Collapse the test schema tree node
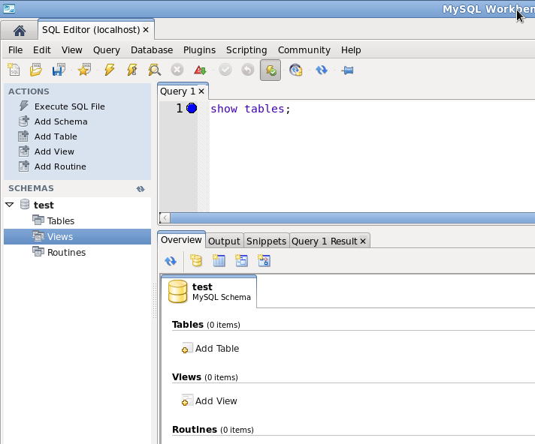The width and height of the screenshot is (535, 444). (x=10, y=205)
